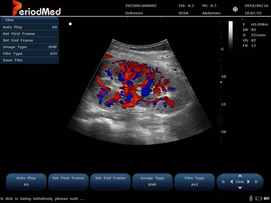The width and height of the screenshot is (271, 203).
Task: Click the Cine label in the bottom control
Action: click(x=240, y=182)
